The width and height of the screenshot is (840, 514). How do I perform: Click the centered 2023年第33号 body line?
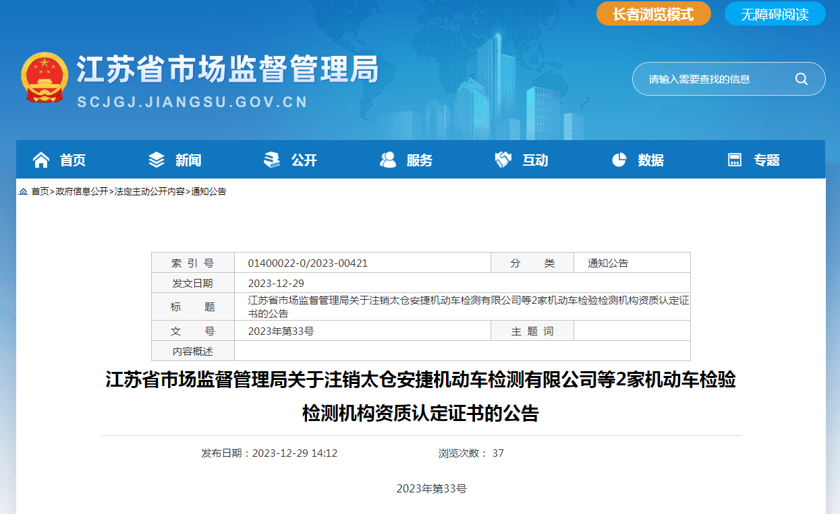(432, 489)
